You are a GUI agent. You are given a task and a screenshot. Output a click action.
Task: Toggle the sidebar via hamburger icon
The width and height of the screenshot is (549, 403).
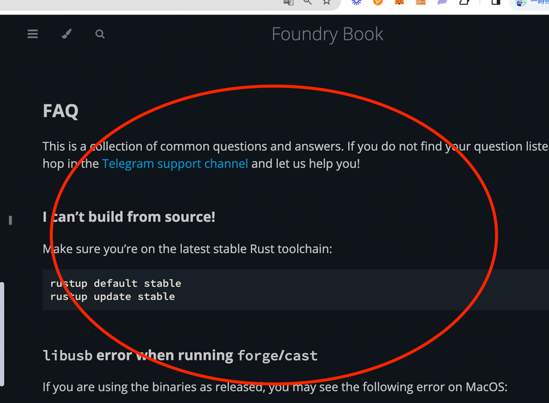pyautogui.click(x=32, y=34)
